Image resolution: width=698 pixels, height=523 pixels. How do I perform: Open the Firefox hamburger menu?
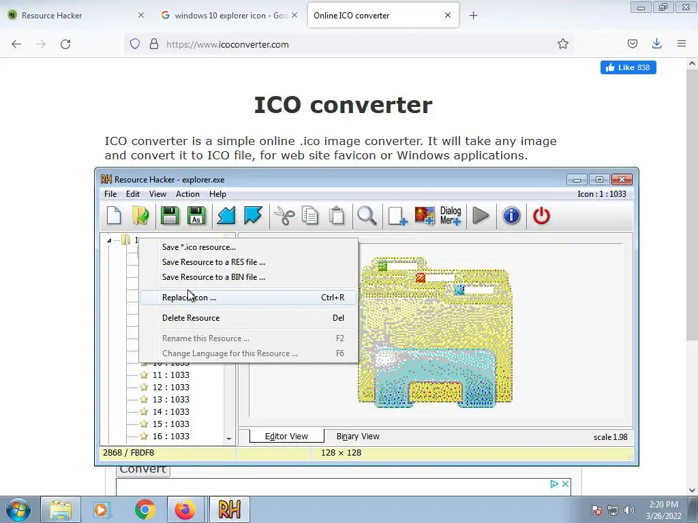point(682,44)
